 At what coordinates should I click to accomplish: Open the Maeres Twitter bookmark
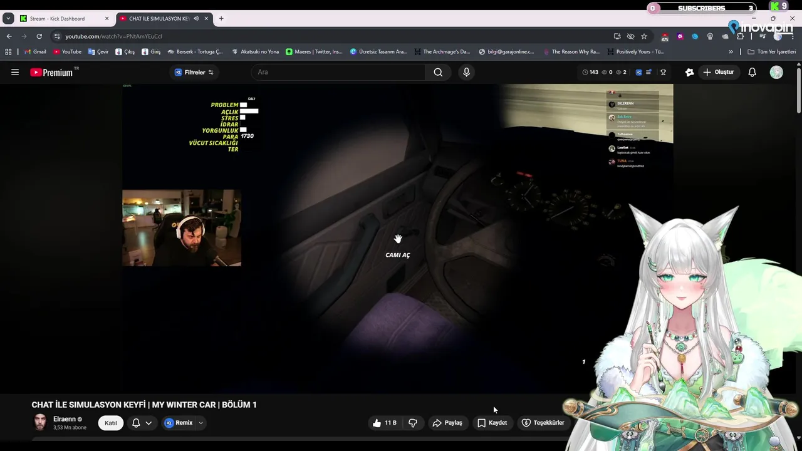[x=314, y=52]
